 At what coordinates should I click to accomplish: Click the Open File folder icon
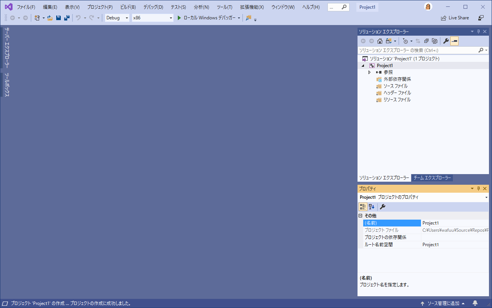pos(50,18)
